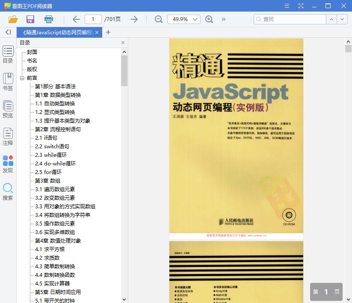This screenshot has width=352, height=303.
Task: Open the hamburger menu in title bar
Action: (287, 6)
